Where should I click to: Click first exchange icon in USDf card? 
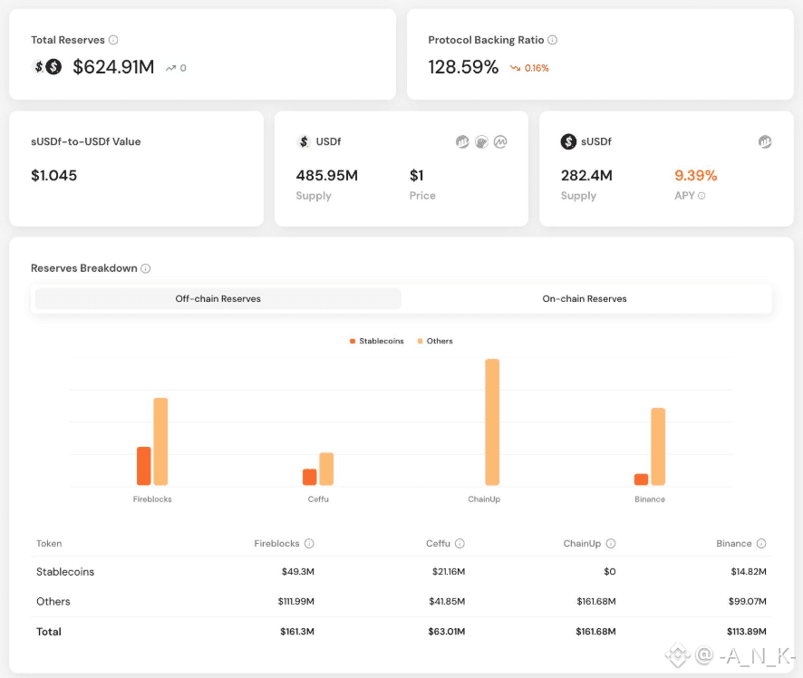click(x=462, y=141)
